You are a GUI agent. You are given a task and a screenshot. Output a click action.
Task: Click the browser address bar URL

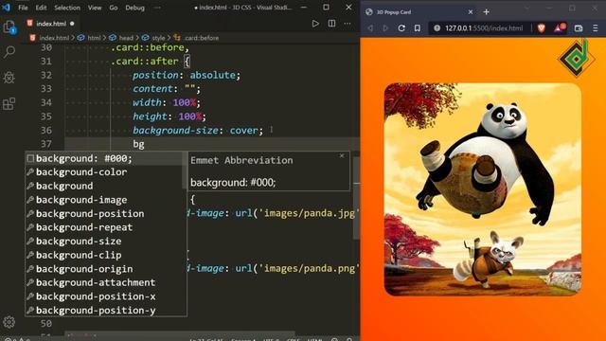pyautogui.click(x=484, y=28)
